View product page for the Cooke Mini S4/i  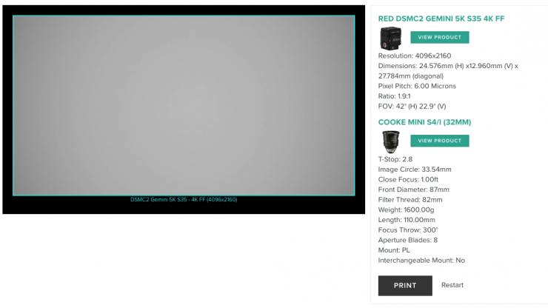pyautogui.click(x=439, y=141)
